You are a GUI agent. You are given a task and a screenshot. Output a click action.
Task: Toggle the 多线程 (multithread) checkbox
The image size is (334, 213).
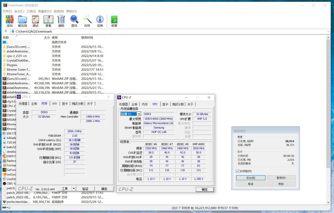238,171
